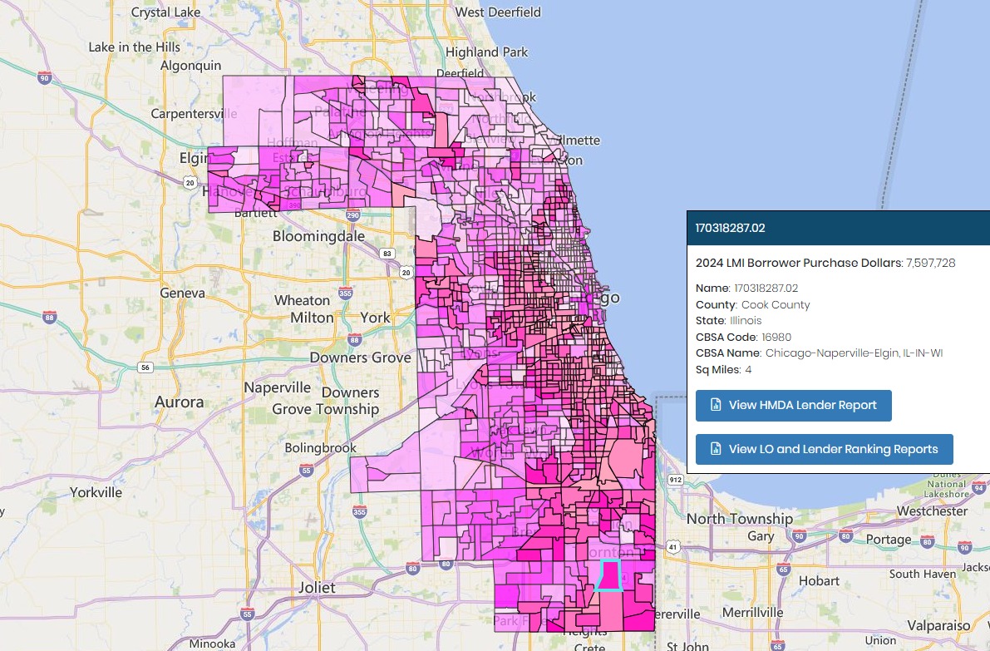Image resolution: width=990 pixels, height=651 pixels.
Task: Click the Route 83 highway shield
Action: click(387, 254)
